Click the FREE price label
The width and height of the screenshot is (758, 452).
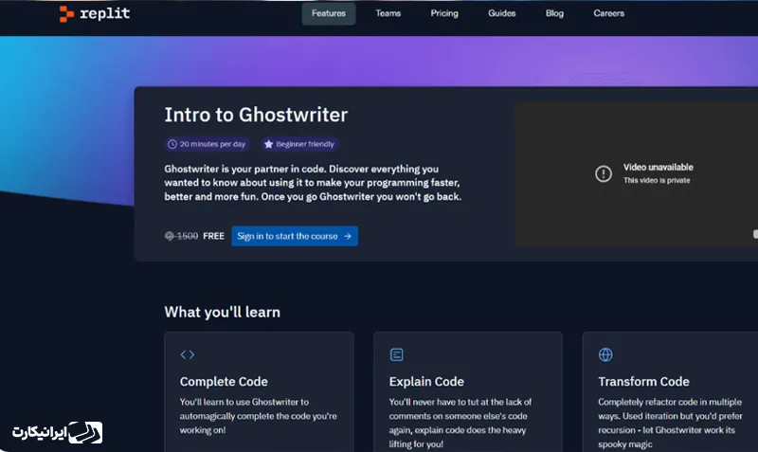point(214,236)
